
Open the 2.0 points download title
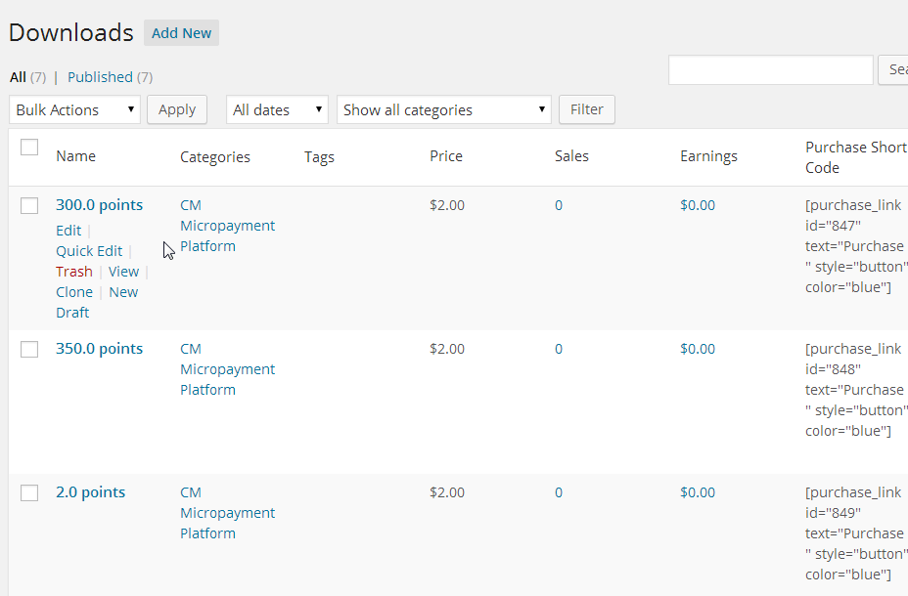tap(90, 492)
